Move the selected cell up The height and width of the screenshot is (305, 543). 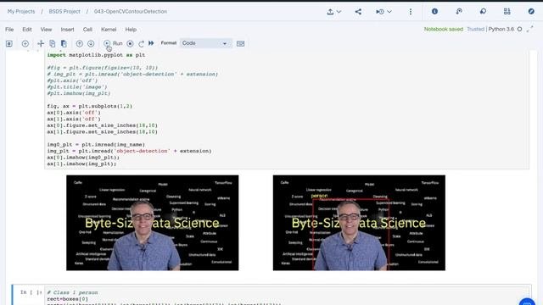(79, 43)
